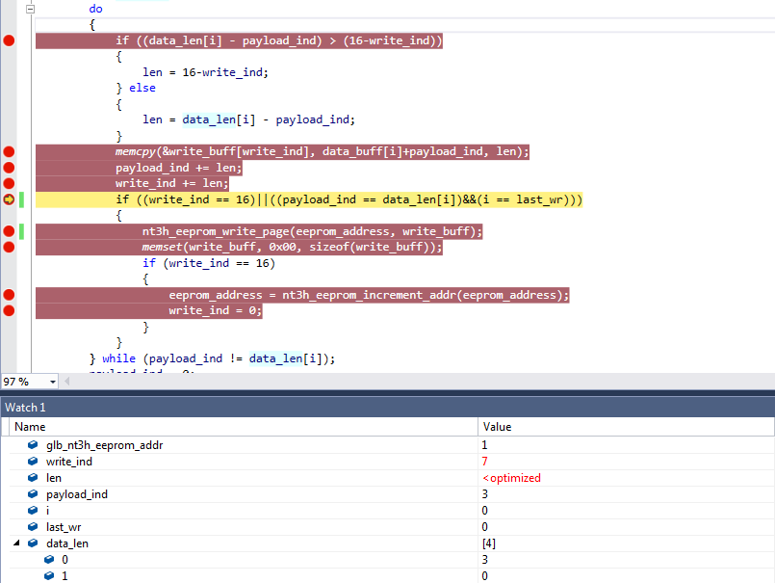Screen dimensions: 775x583
Task: Click variable icon beside glb_nt3h_eeprom_addr
Action: (x=33, y=444)
